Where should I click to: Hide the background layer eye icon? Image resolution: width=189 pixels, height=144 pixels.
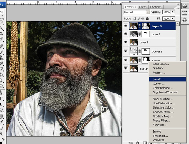125,68
